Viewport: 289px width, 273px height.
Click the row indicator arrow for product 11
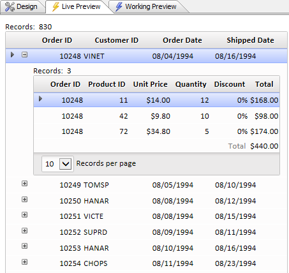[40, 99]
